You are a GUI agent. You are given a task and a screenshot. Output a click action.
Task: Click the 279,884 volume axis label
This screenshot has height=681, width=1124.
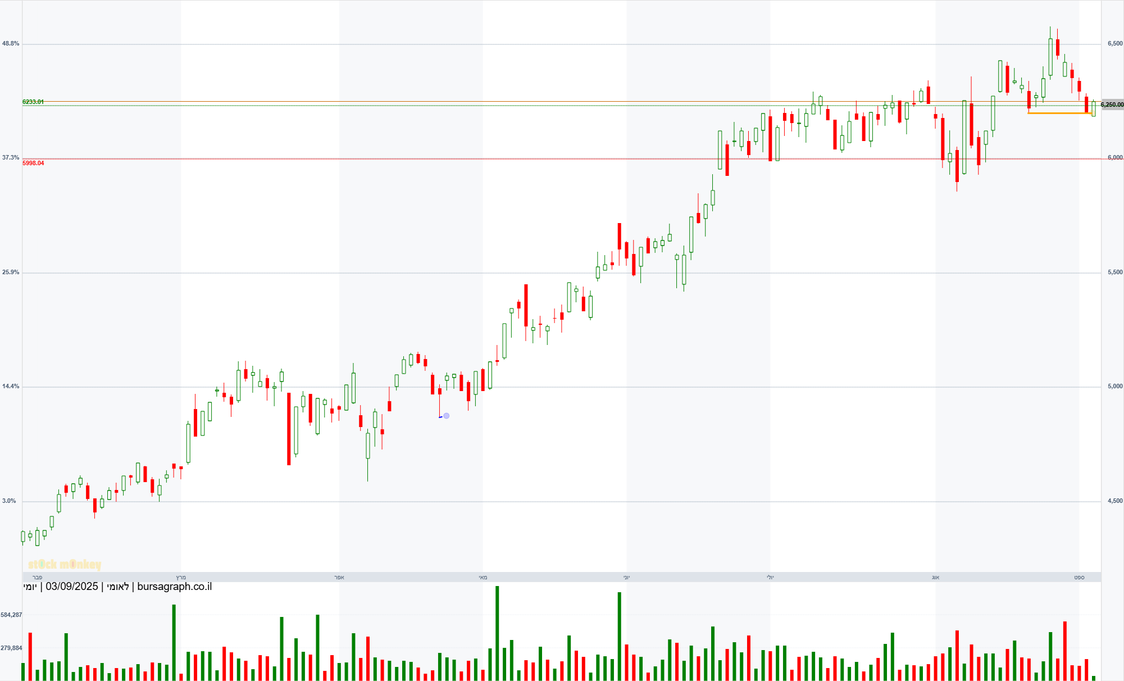pyautogui.click(x=11, y=648)
